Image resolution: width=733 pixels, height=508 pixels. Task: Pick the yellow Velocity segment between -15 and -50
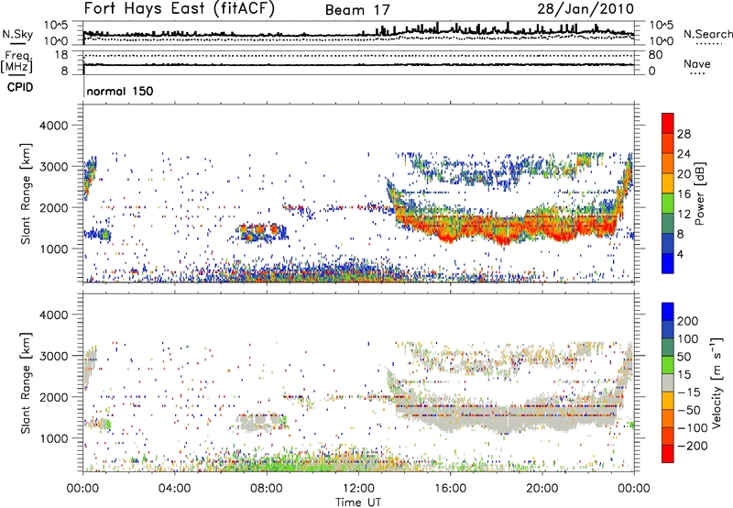(668, 401)
